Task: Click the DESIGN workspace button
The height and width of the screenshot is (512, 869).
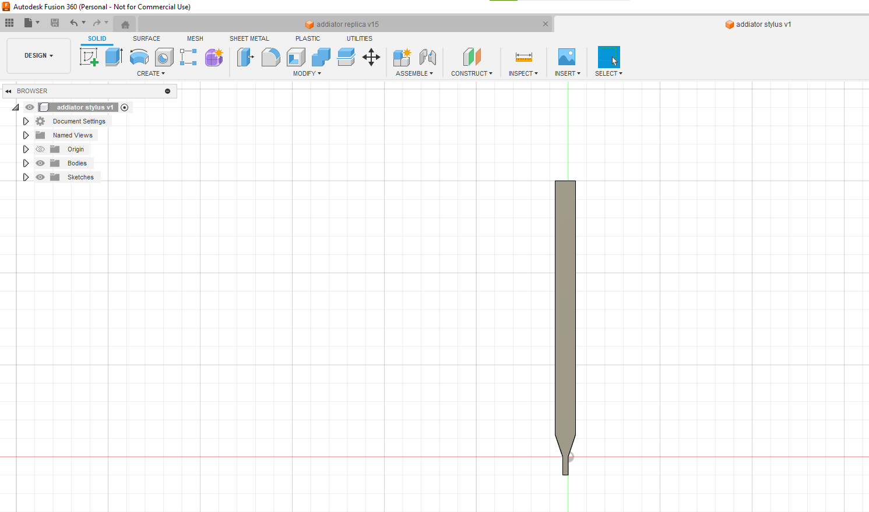Action: click(38, 55)
